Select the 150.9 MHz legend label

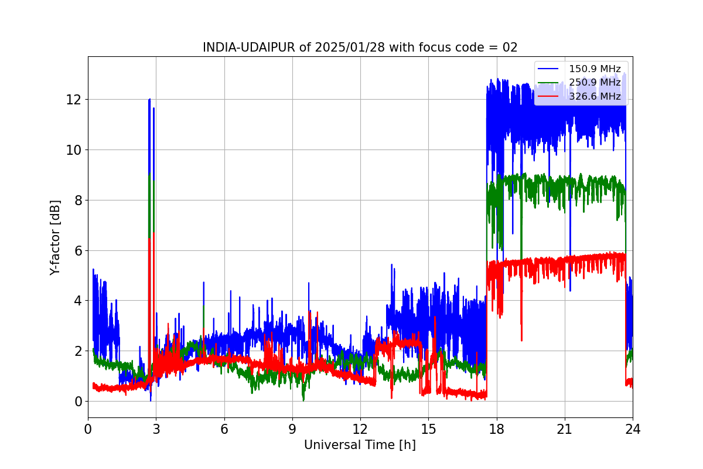[x=595, y=69]
